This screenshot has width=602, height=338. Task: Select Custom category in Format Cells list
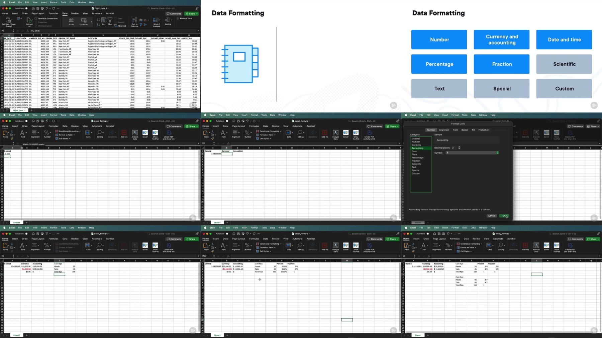pos(416,174)
